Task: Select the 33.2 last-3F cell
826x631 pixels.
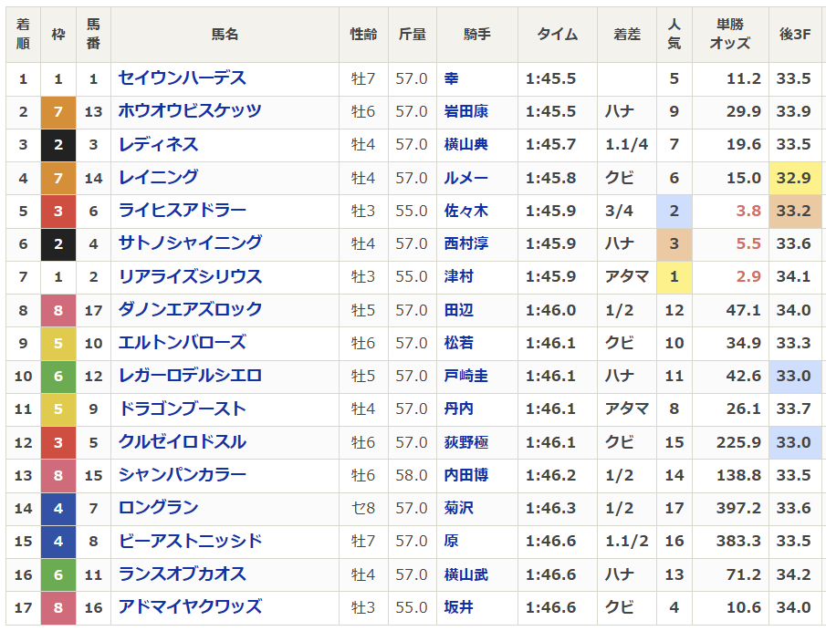Action: tap(795, 211)
